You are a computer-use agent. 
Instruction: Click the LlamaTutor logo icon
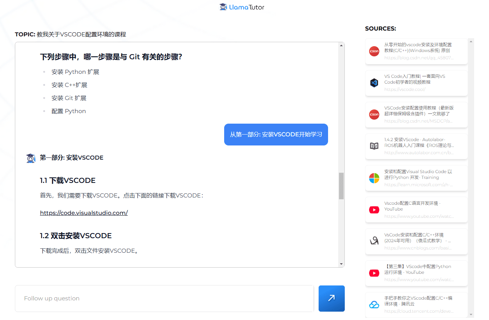click(x=223, y=7)
